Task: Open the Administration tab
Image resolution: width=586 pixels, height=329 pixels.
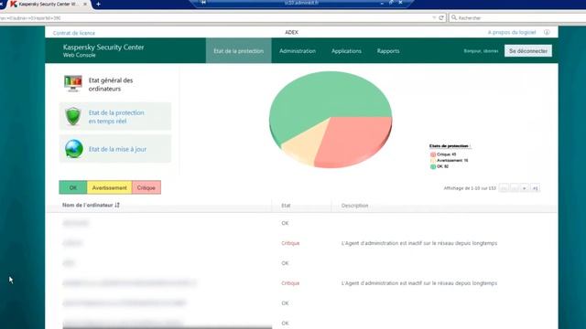Action: point(298,51)
